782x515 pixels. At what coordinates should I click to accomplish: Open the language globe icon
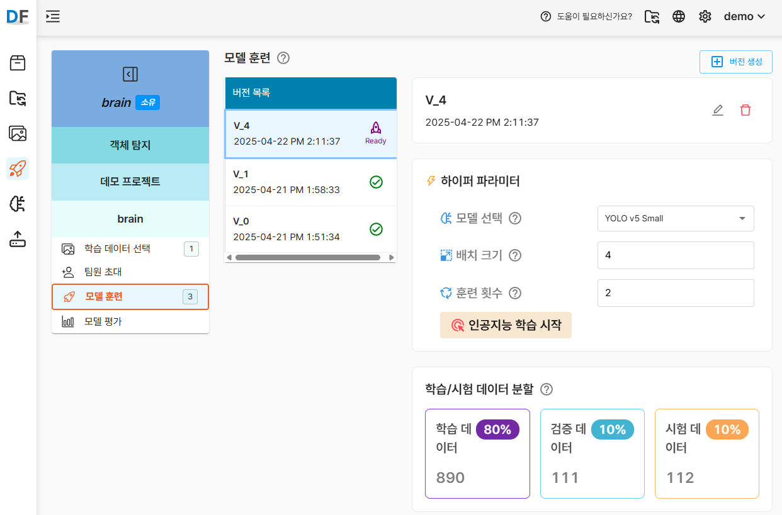pos(679,16)
